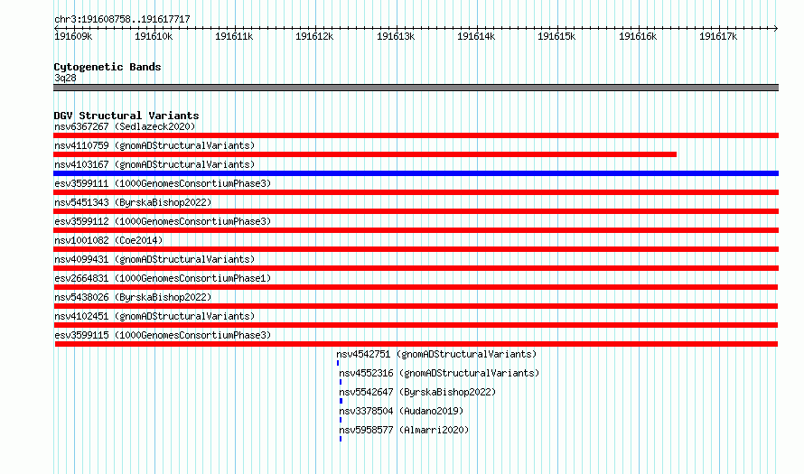Click the gray 3q28 cytogenetic band bar
This screenshot has height=474, width=804.
(x=416, y=88)
